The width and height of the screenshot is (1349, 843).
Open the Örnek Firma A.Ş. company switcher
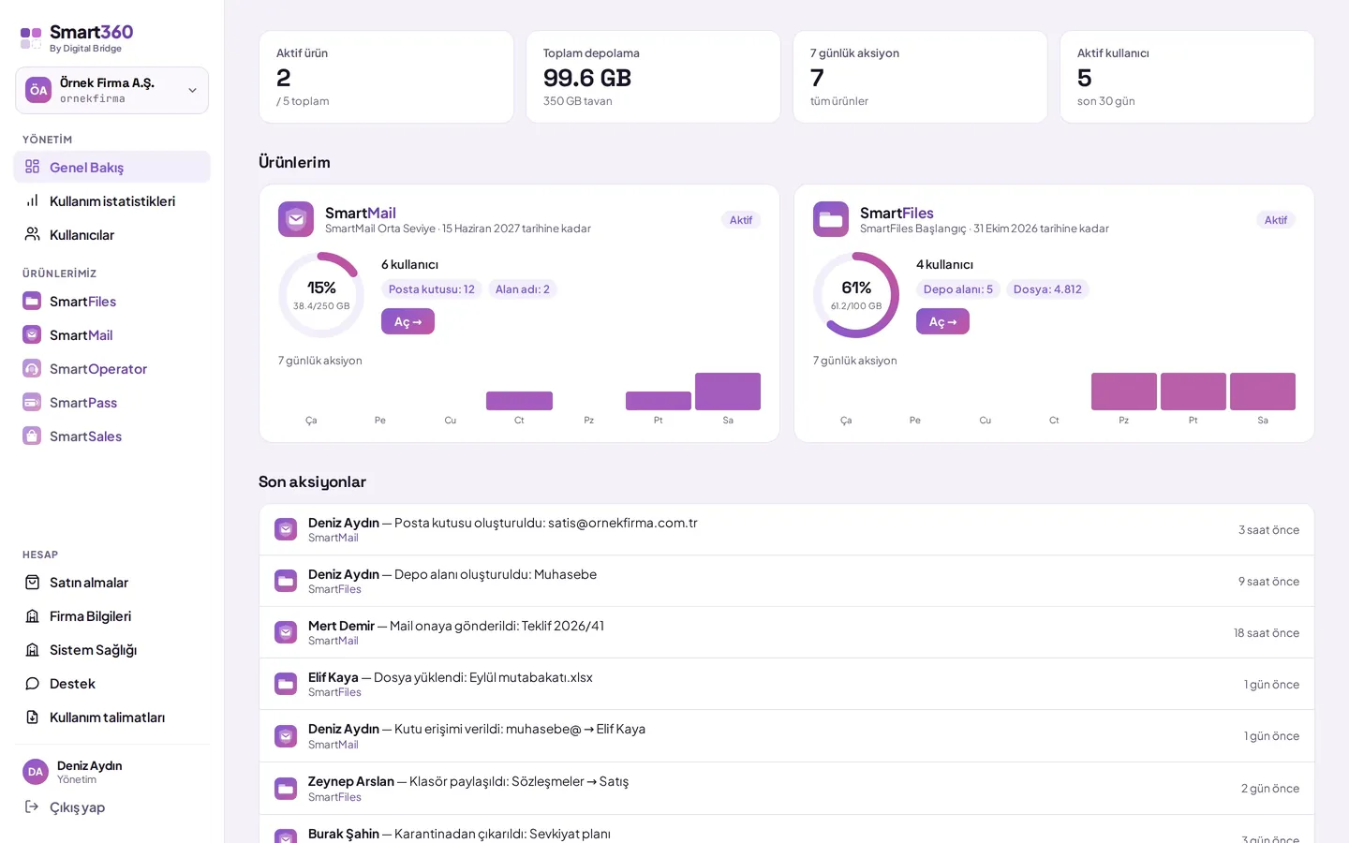tap(111, 90)
